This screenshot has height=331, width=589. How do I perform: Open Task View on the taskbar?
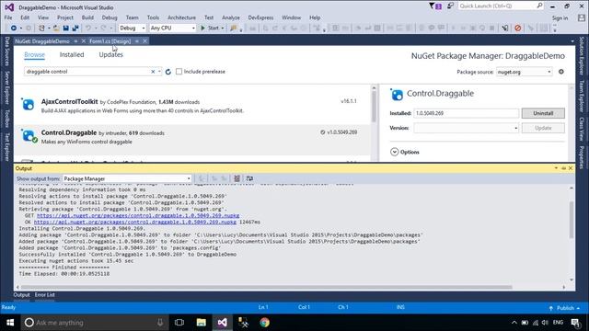click(x=179, y=323)
